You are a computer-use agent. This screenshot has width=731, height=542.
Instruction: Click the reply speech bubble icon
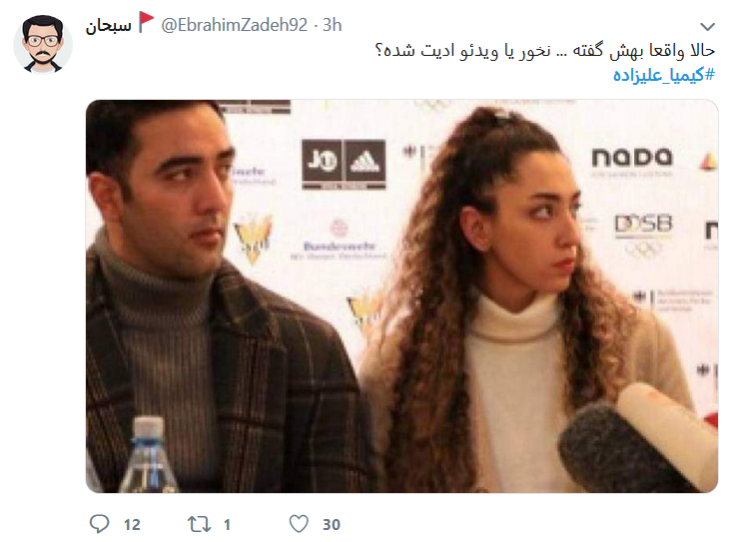99,524
